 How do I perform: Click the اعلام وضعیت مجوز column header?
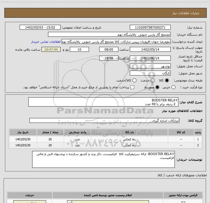[x=108, y=195]
